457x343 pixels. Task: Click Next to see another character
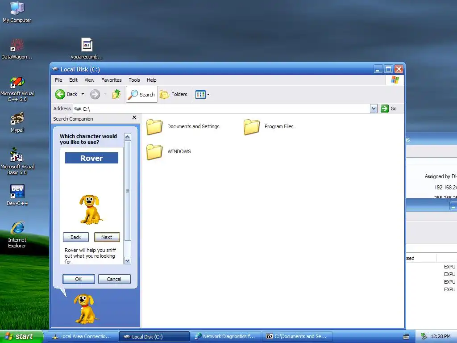tap(107, 237)
